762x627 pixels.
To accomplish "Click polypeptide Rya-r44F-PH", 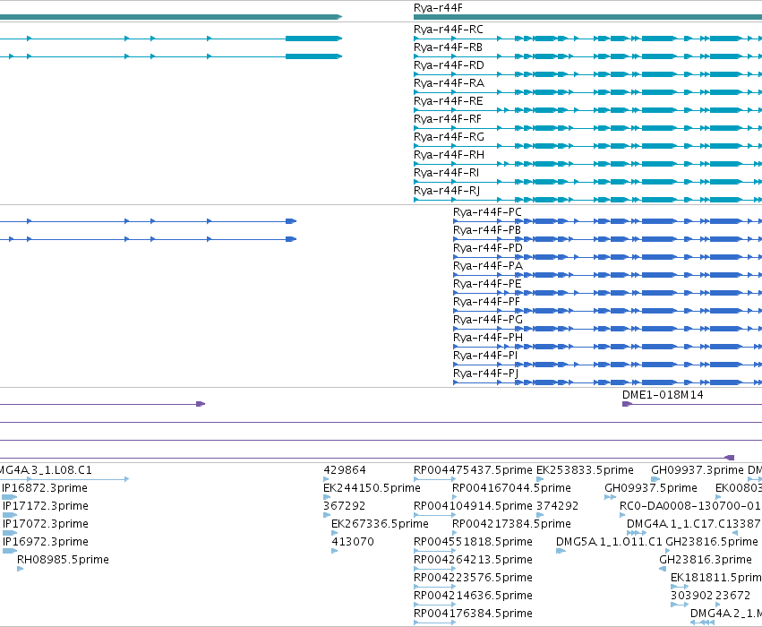I will [x=488, y=338].
